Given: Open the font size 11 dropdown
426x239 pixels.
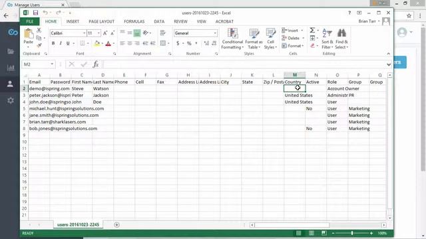Looking at the screenshot, I should tap(99, 33).
